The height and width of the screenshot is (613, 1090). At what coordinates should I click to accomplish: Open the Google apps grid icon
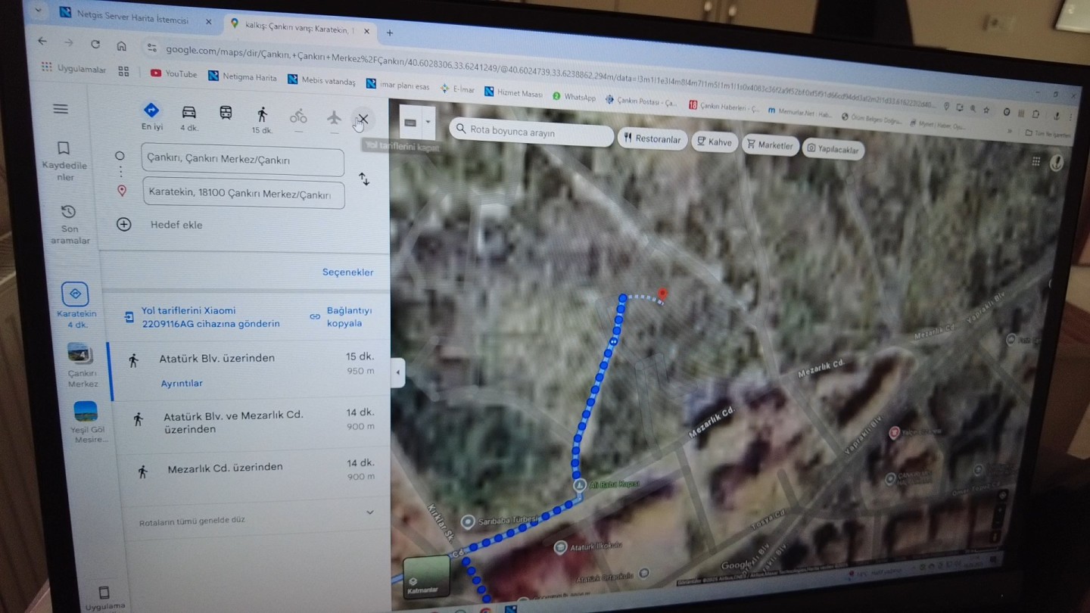(1035, 161)
